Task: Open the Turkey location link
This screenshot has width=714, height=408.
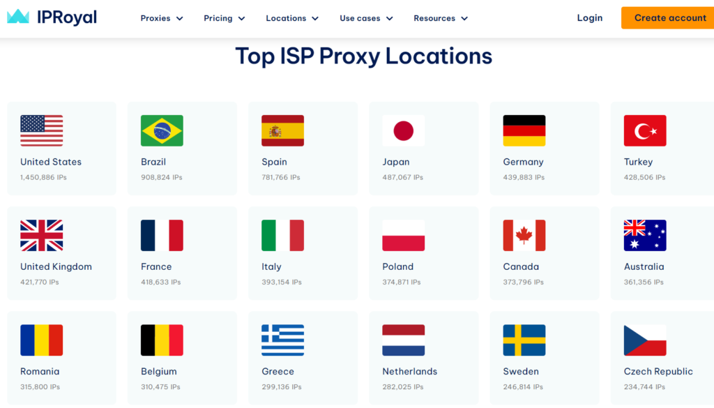Action: (x=638, y=162)
